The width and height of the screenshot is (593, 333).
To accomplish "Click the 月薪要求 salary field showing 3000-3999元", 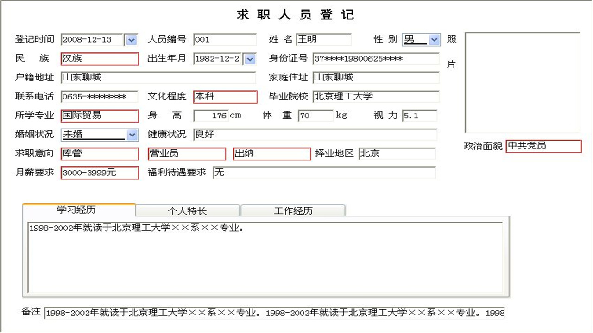I will point(99,173).
